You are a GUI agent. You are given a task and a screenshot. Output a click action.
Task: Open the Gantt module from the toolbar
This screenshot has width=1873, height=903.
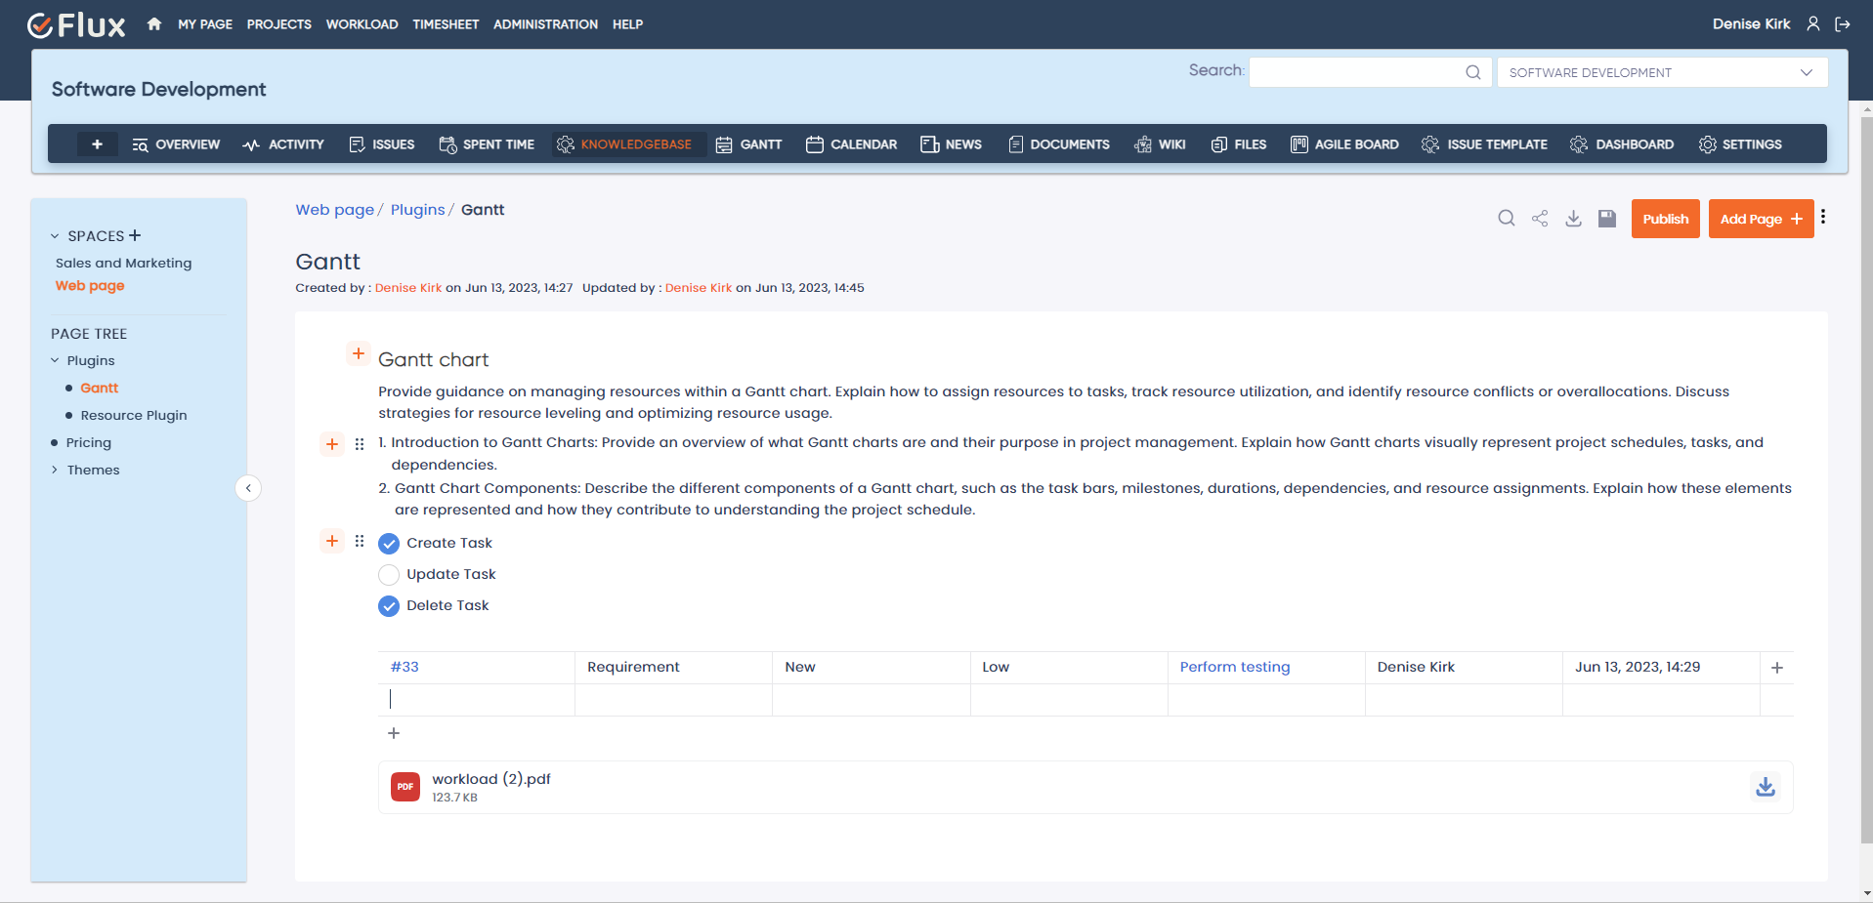(748, 144)
